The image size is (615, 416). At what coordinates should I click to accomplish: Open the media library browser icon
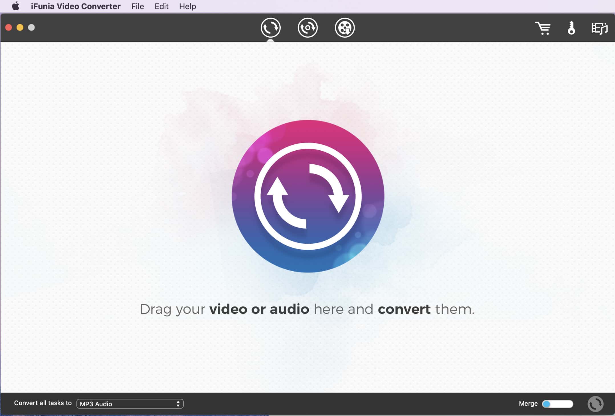[599, 28]
